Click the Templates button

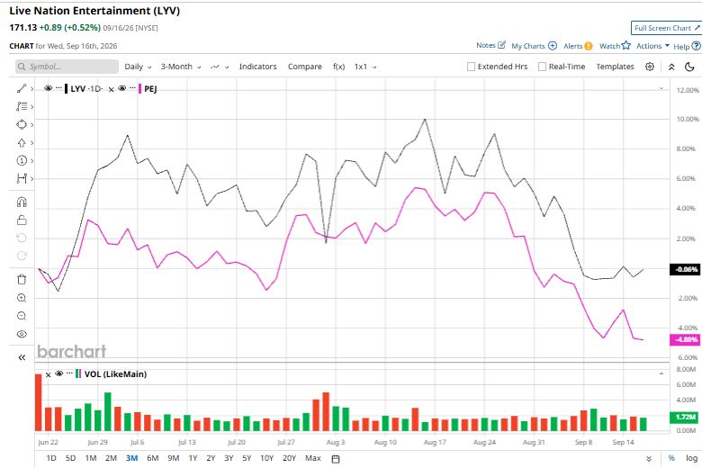pos(615,67)
